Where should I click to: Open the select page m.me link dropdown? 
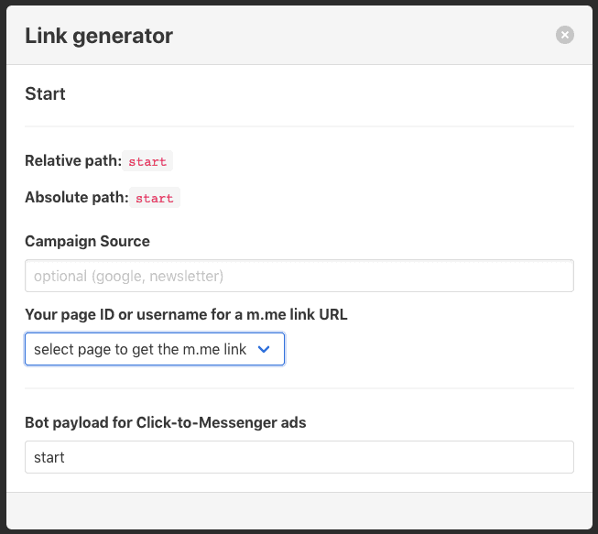155,349
